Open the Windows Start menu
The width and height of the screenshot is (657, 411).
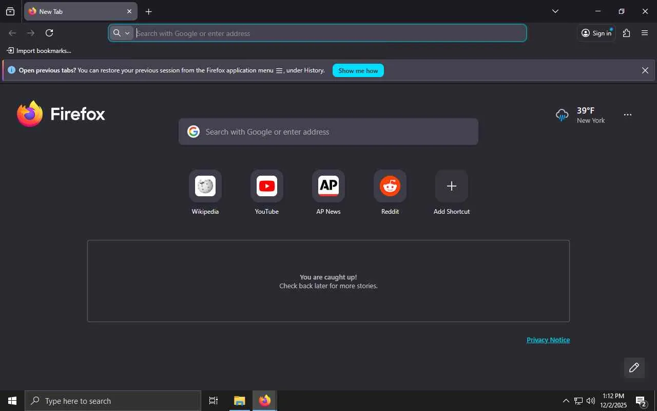tap(12, 401)
